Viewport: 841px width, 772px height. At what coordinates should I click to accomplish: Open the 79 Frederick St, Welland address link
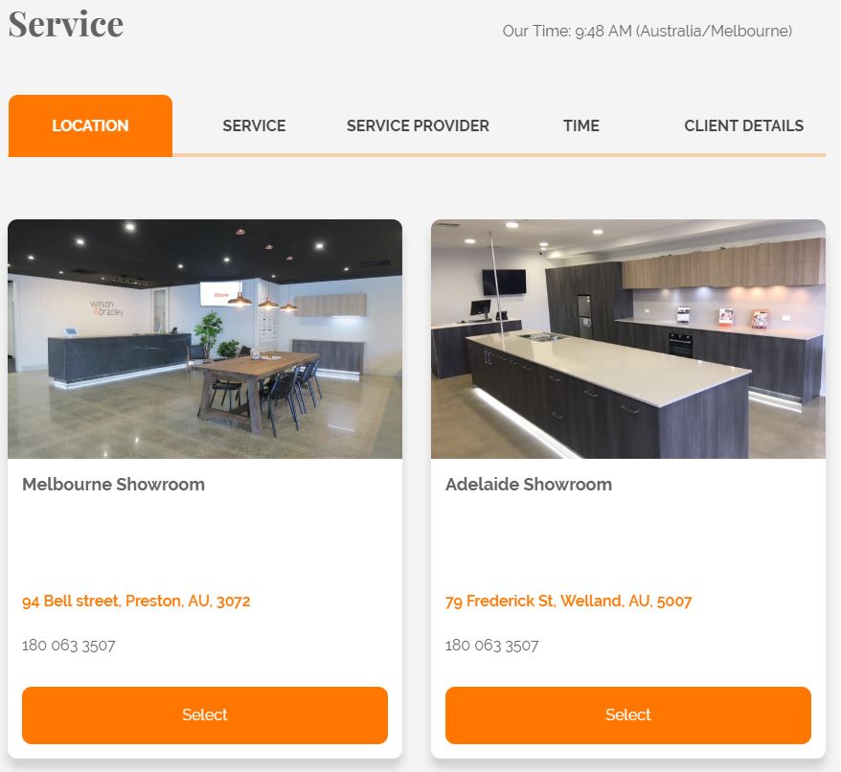click(569, 601)
